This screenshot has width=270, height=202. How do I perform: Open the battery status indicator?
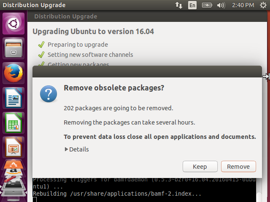click(x=207, y=5)
